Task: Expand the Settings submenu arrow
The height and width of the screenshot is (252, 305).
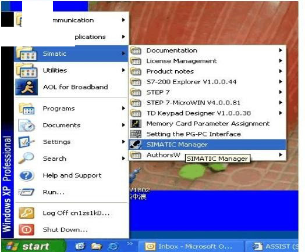Action: (123, 142)
